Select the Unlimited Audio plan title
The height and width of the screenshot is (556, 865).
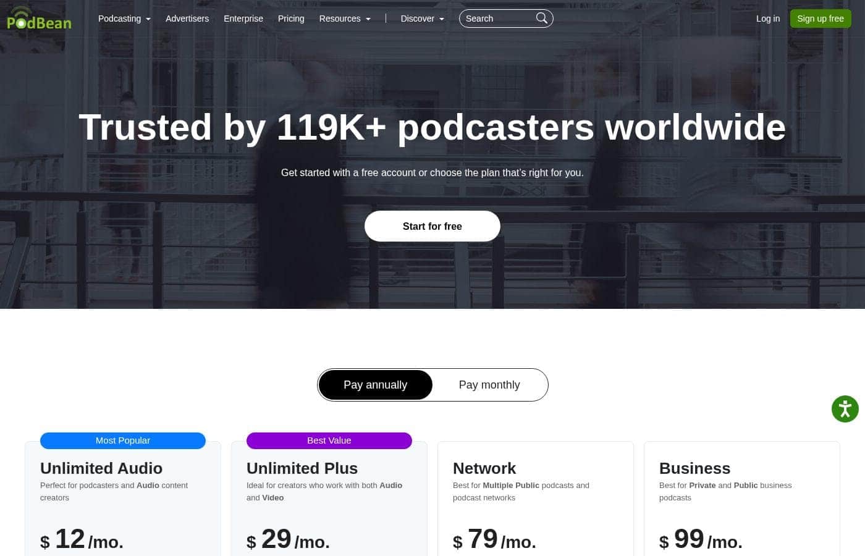101,468
